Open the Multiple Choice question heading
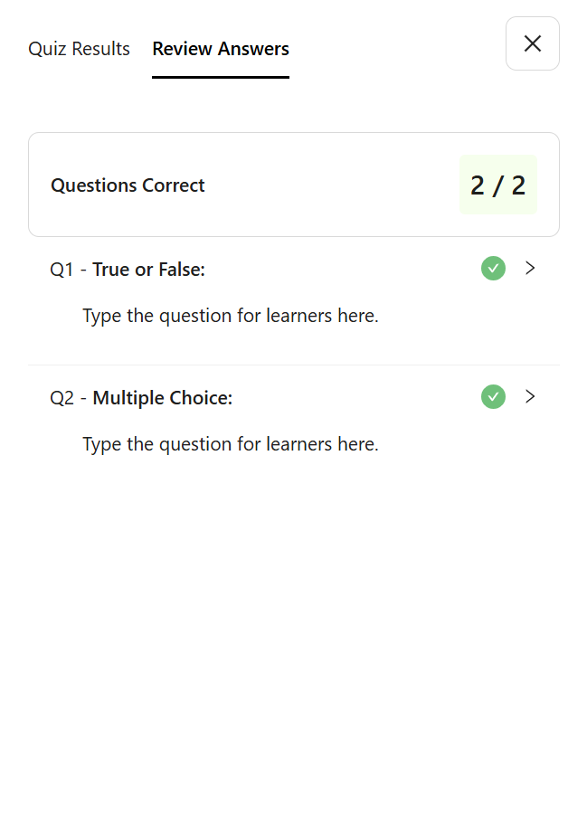Viewport: 587px width, 816px height. [x=163, y=398]
